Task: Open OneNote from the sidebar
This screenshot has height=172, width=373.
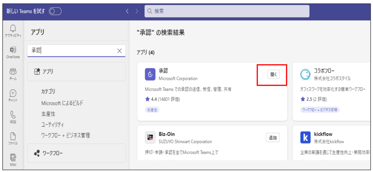Action: tap(13, 50)
